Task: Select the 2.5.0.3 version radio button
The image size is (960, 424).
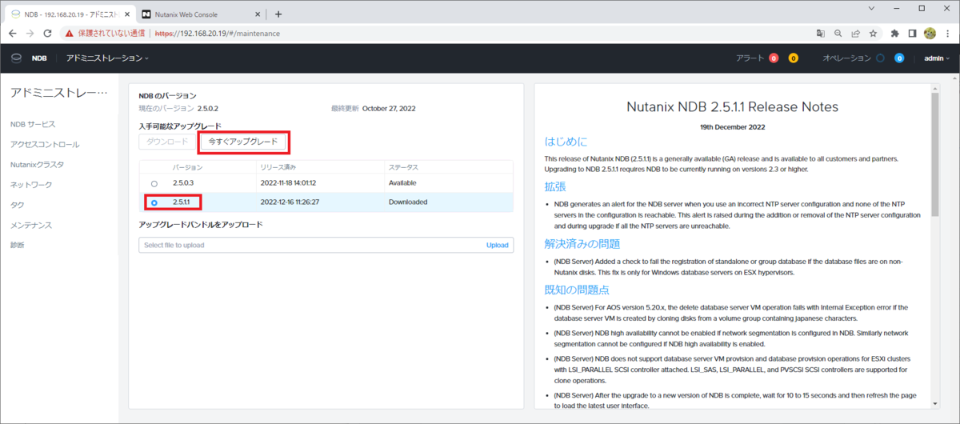Action: pos(154,183)
